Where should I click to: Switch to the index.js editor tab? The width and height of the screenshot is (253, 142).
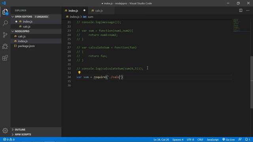click(x=73, y=11)
